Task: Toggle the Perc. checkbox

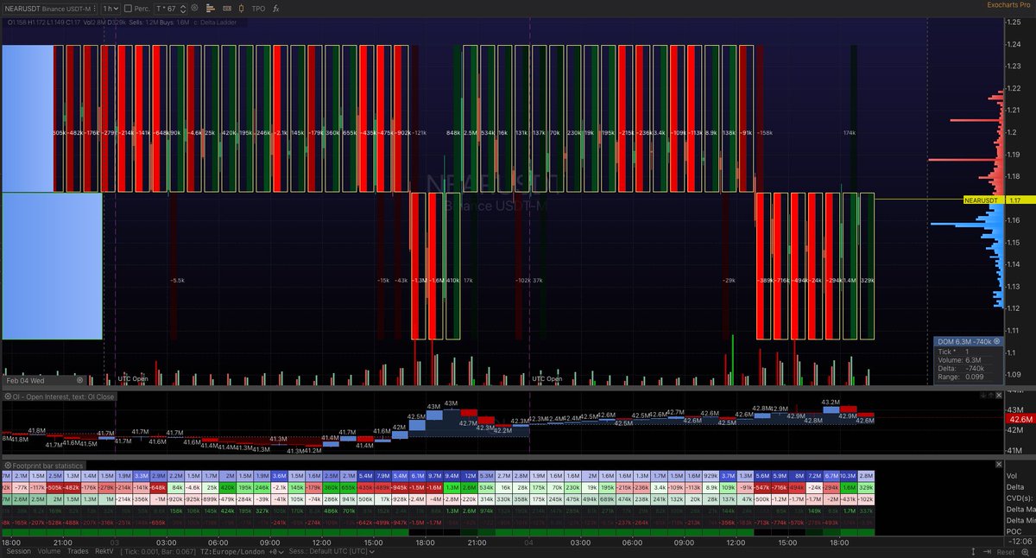Action: click(x=128, y=8)
